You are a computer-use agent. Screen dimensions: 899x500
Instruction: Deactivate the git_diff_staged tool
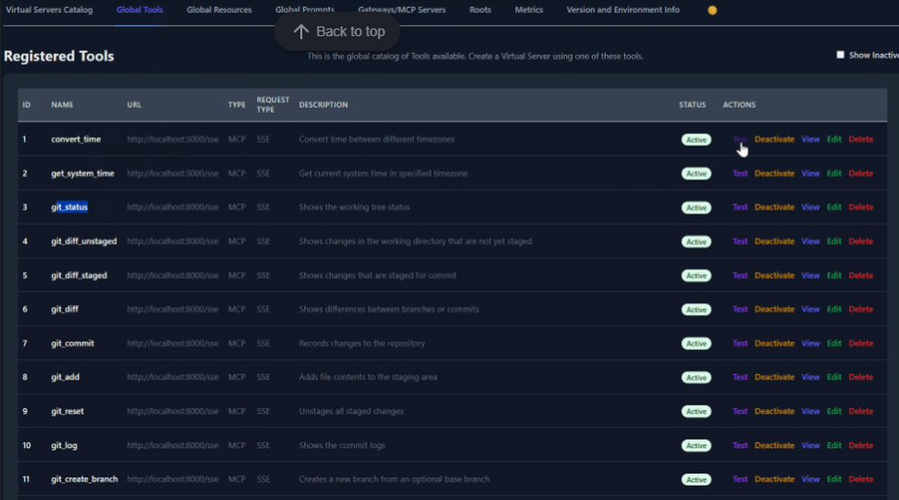click(x=774, y=275)
